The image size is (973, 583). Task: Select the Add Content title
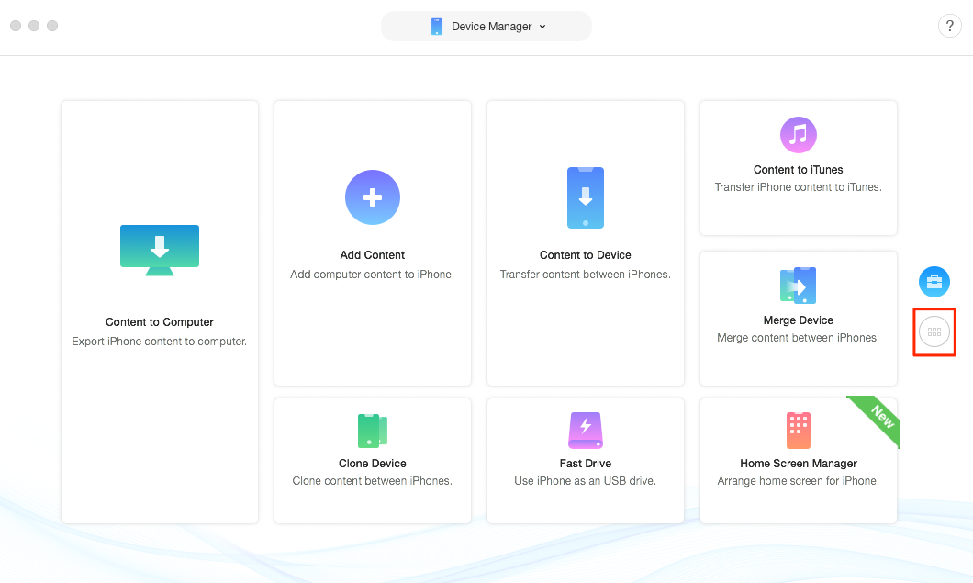[373, 255]
